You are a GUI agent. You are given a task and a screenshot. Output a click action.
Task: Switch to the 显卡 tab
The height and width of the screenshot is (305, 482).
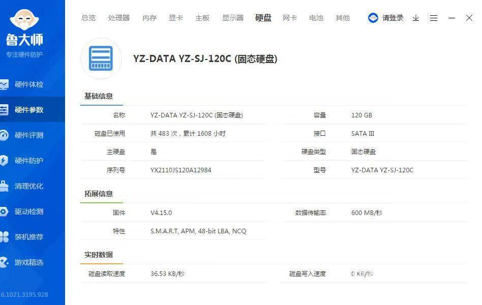(x=176, y=18)
